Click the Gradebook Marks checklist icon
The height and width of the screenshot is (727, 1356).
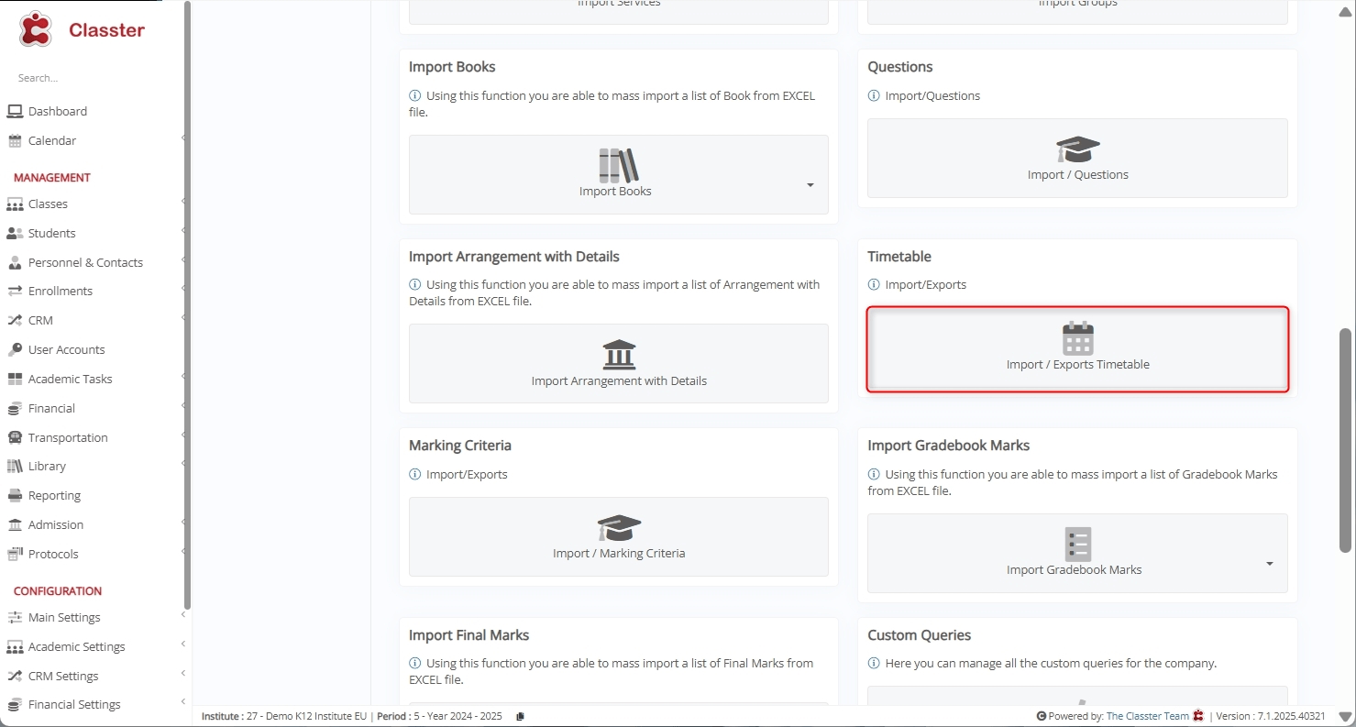pyautogui.click(x=1077, y=545)
